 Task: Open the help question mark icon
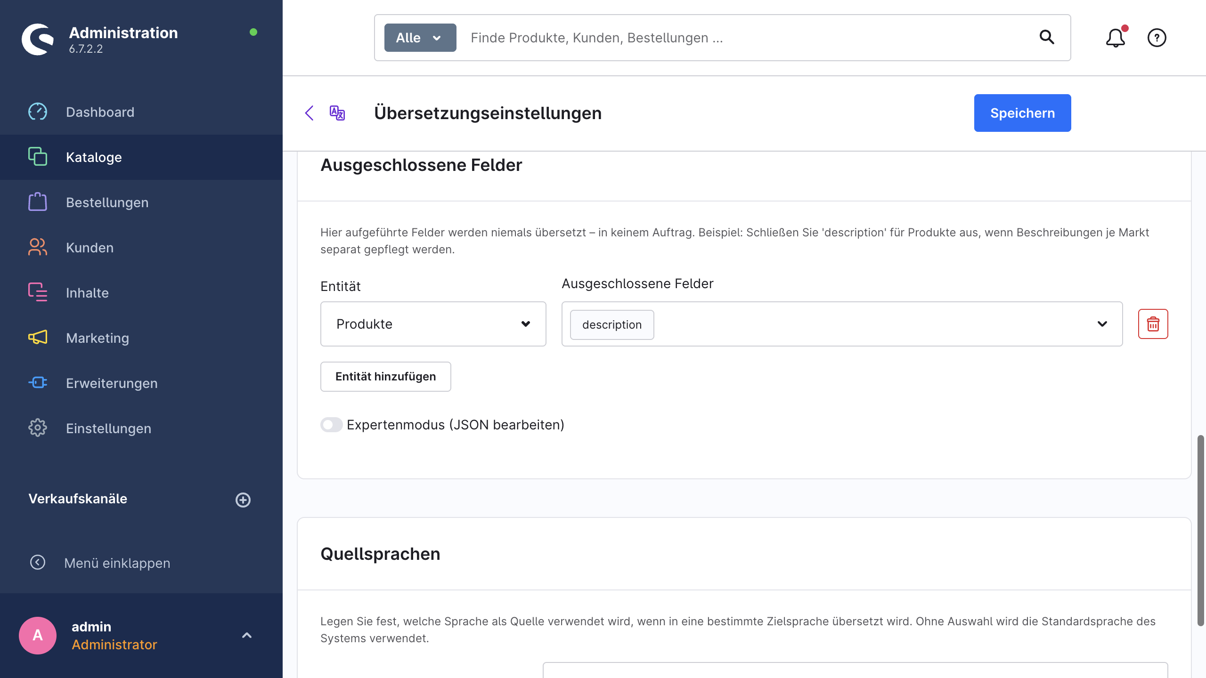pyautogui.click(x=1157, y=38)
